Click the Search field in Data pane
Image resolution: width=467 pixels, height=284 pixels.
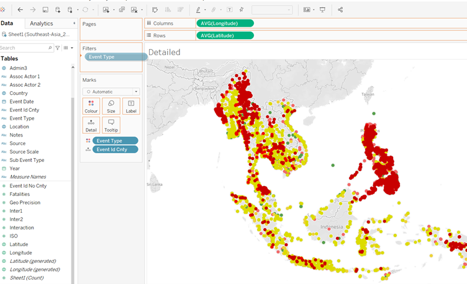coord(25,48)
